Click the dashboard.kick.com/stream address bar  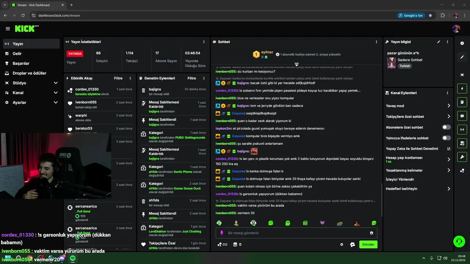coord(59,15)
